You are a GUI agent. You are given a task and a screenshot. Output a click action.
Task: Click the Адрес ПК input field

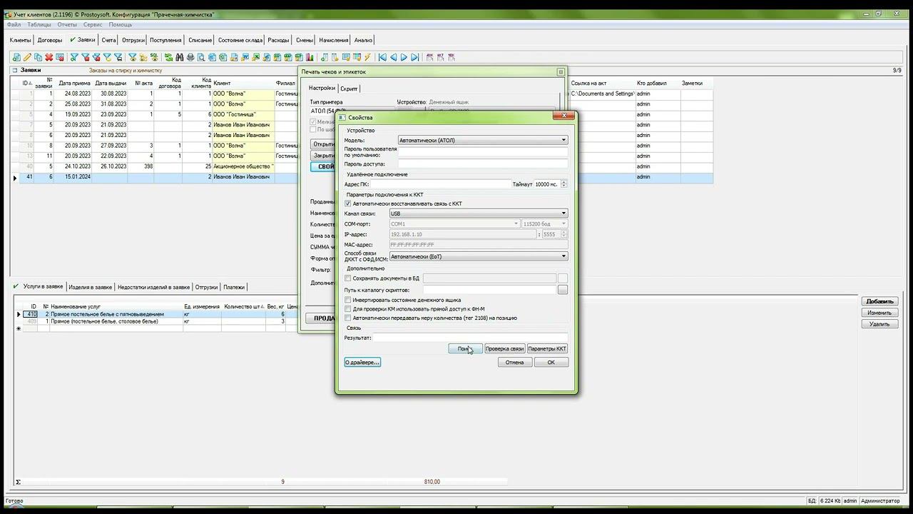click(440, 184)
